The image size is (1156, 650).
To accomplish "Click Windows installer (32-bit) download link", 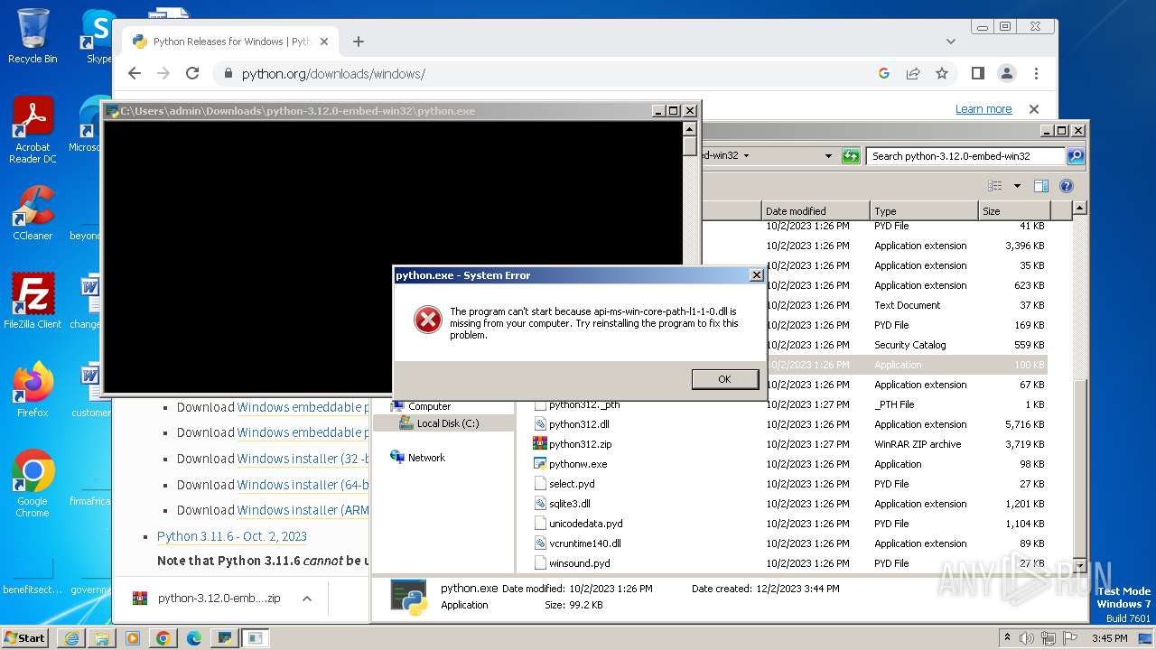I will pyautogui.click(x=303, y=459).
